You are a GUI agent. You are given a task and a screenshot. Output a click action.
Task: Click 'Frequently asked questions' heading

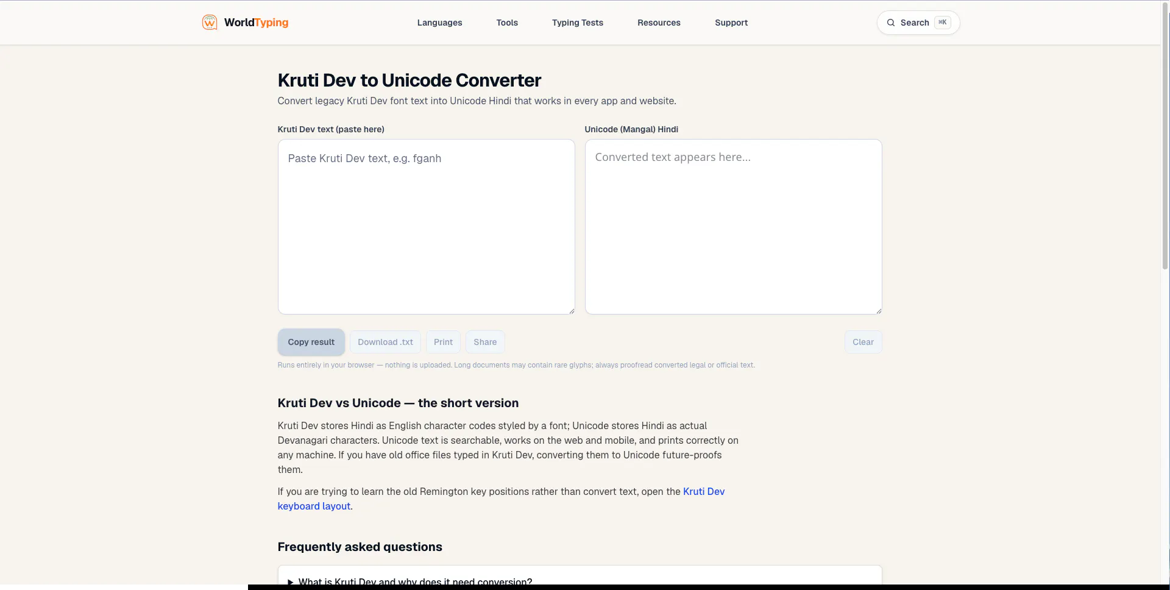360,547
